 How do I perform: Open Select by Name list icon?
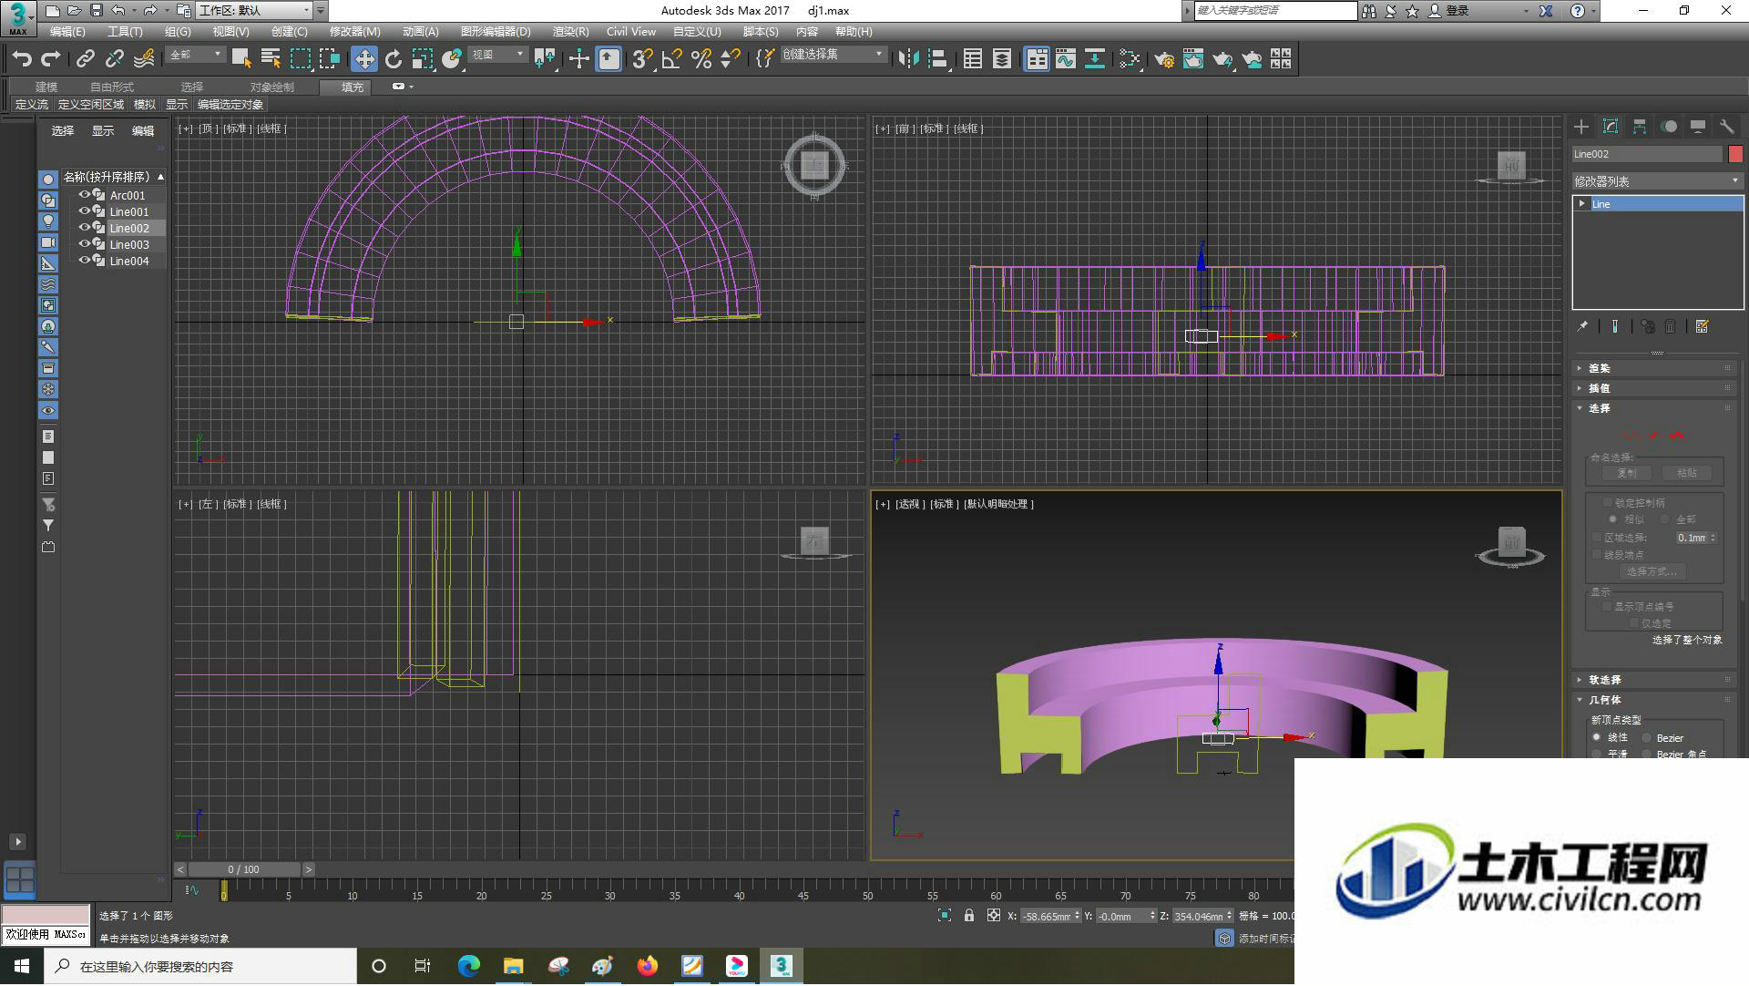(271, 59)
